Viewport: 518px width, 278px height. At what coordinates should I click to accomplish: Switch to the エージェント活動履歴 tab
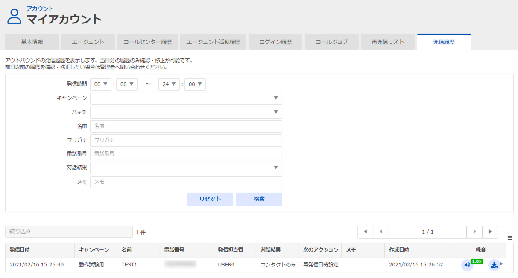(x=213, y=42)
